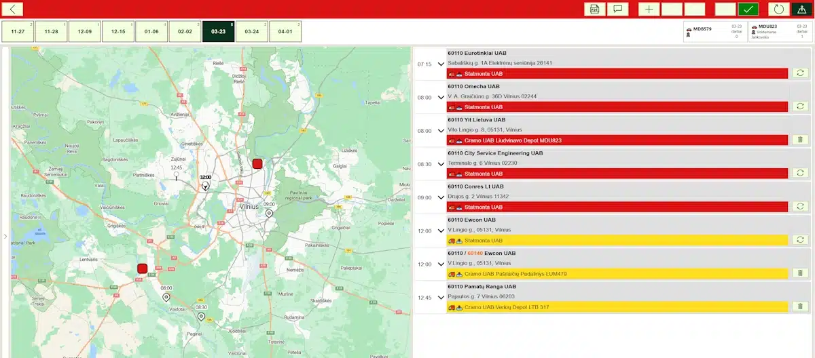
Task: Click the 09:00 map pin marker
Action: point(270,214)
